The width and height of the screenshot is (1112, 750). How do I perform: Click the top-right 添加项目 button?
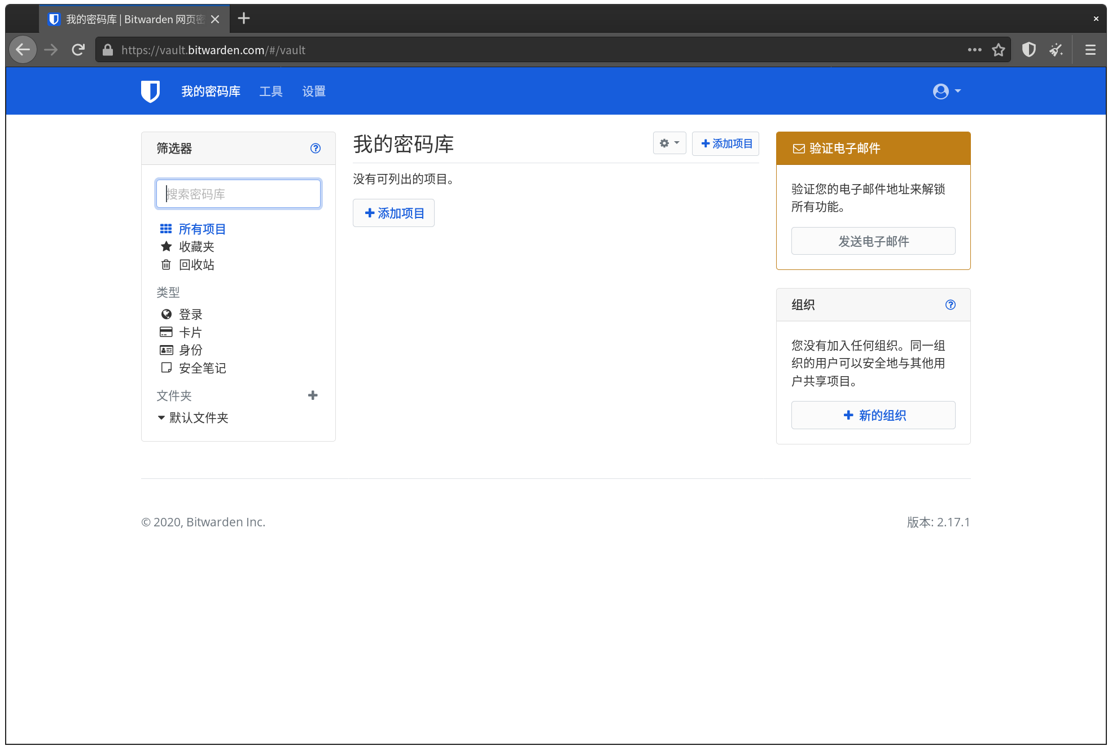pyautogui.click(x=726, y=143)
